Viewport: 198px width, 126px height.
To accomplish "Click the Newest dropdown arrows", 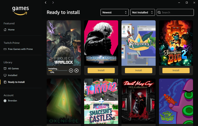I will pyautogui.click(x=126, y=12).
